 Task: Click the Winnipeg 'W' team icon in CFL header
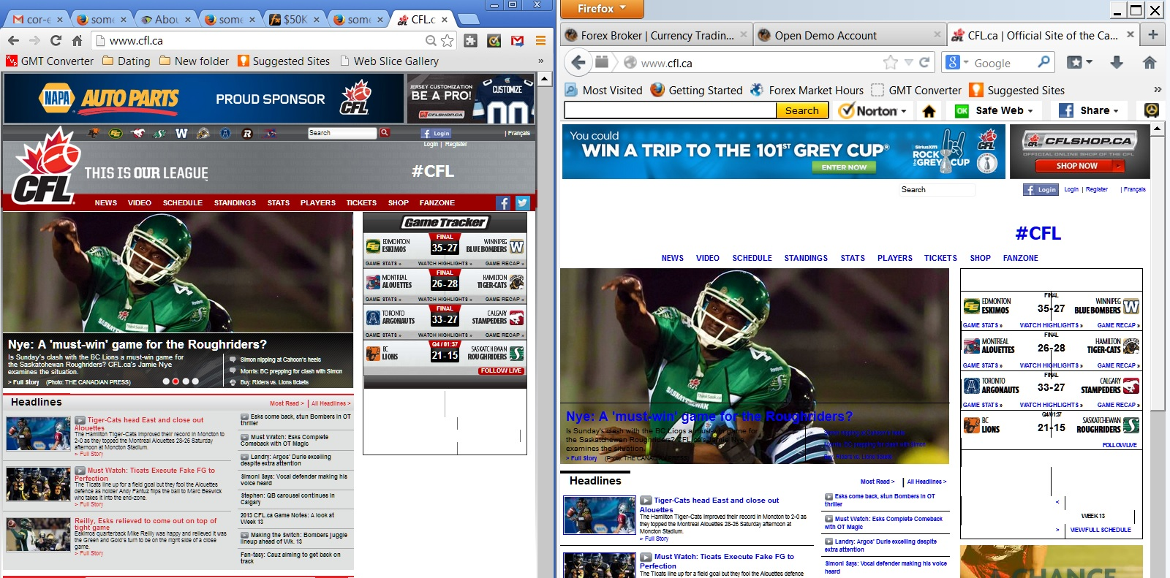pos(181,133)
